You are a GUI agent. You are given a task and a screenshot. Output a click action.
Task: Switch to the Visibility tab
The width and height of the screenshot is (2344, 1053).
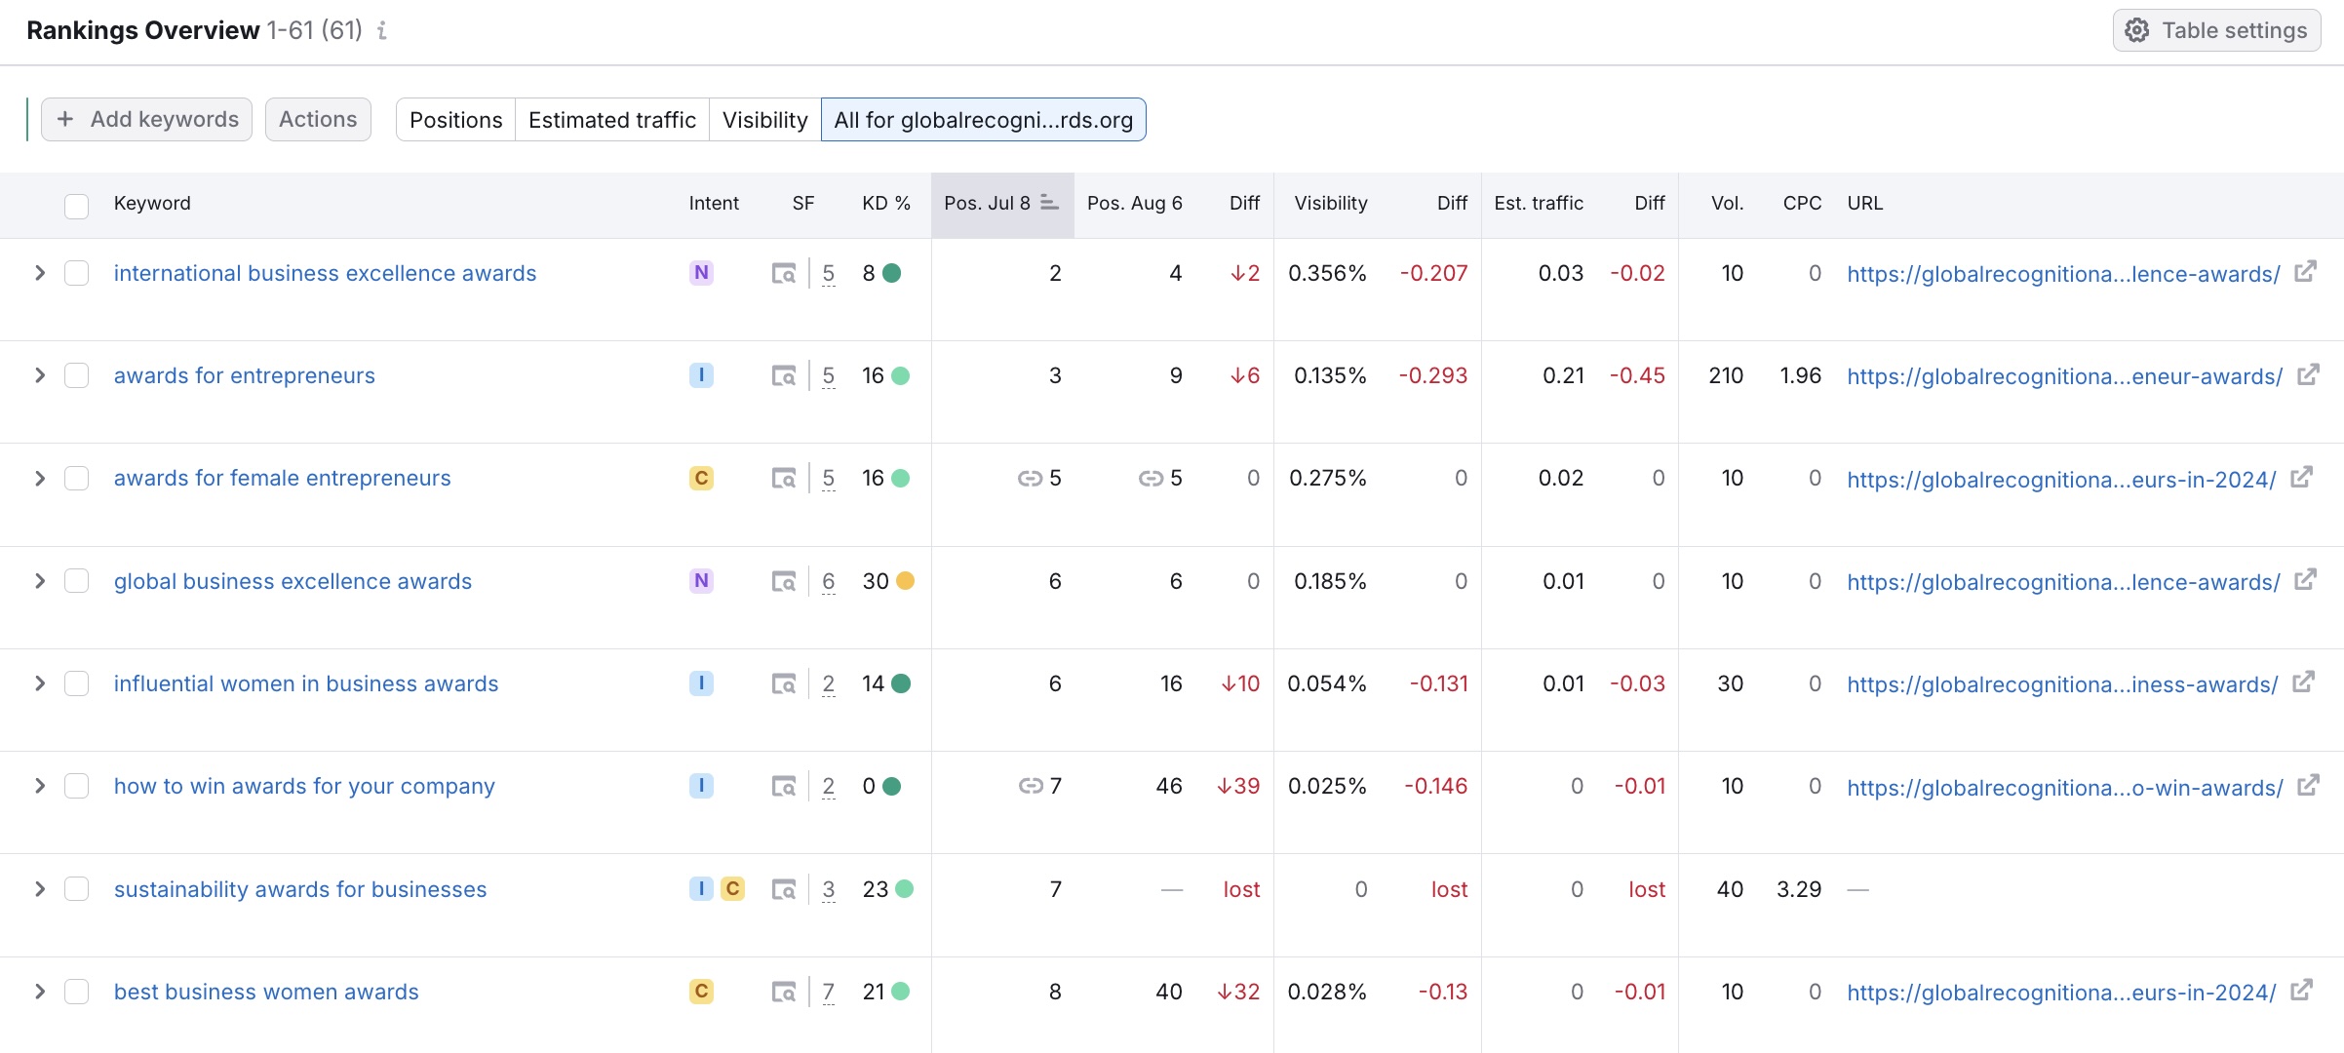[765, 120]
